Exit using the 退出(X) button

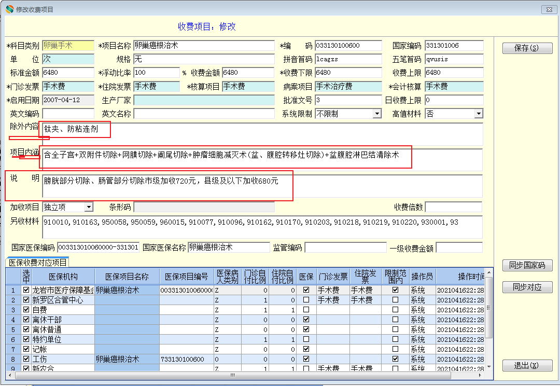[527, 366]
